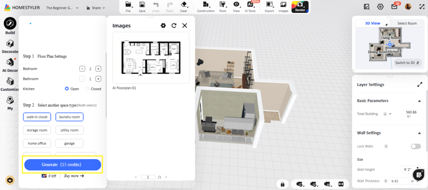
Task: Click the Render button
Action: coord(300,7)
